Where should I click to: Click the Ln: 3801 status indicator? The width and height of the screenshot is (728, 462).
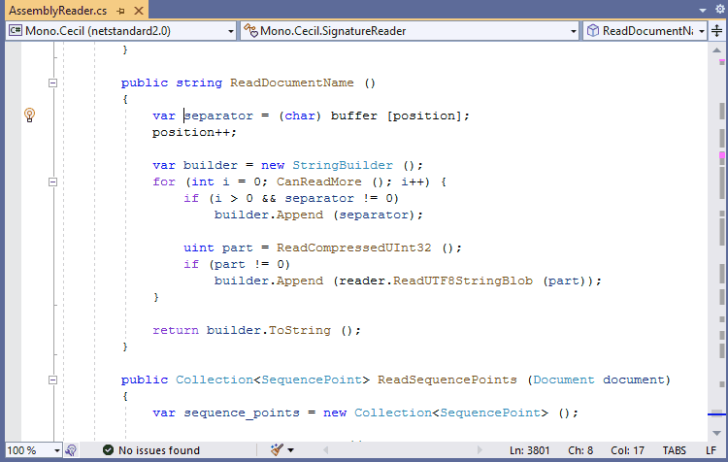529,450
